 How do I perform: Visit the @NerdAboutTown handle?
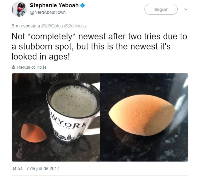coord(48,12)
